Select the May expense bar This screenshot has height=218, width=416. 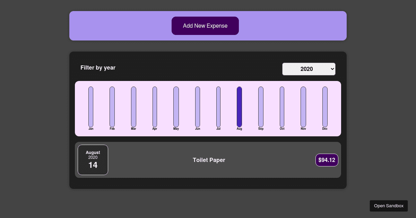click(x=176, y=107)
